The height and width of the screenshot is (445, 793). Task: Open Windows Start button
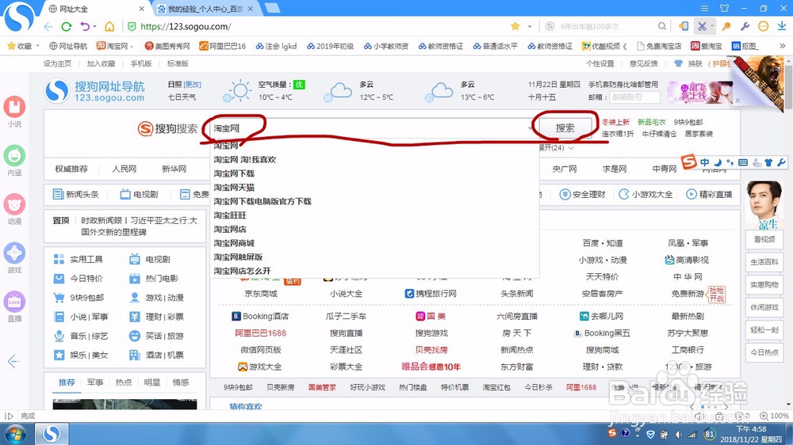click(x=15, y=434)
